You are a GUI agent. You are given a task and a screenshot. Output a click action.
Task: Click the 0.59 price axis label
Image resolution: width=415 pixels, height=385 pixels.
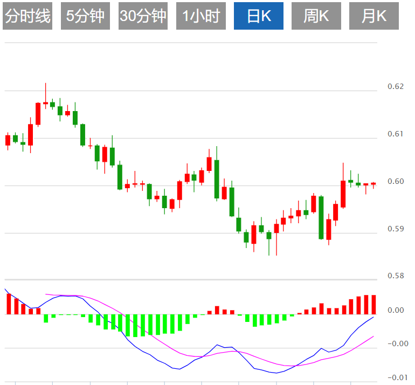pyautogui.click(x=395, y=229)
